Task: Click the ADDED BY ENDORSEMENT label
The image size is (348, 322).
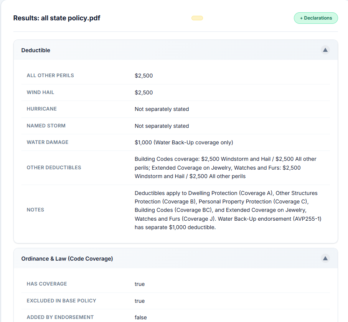Action: click(x=60, y=317)
